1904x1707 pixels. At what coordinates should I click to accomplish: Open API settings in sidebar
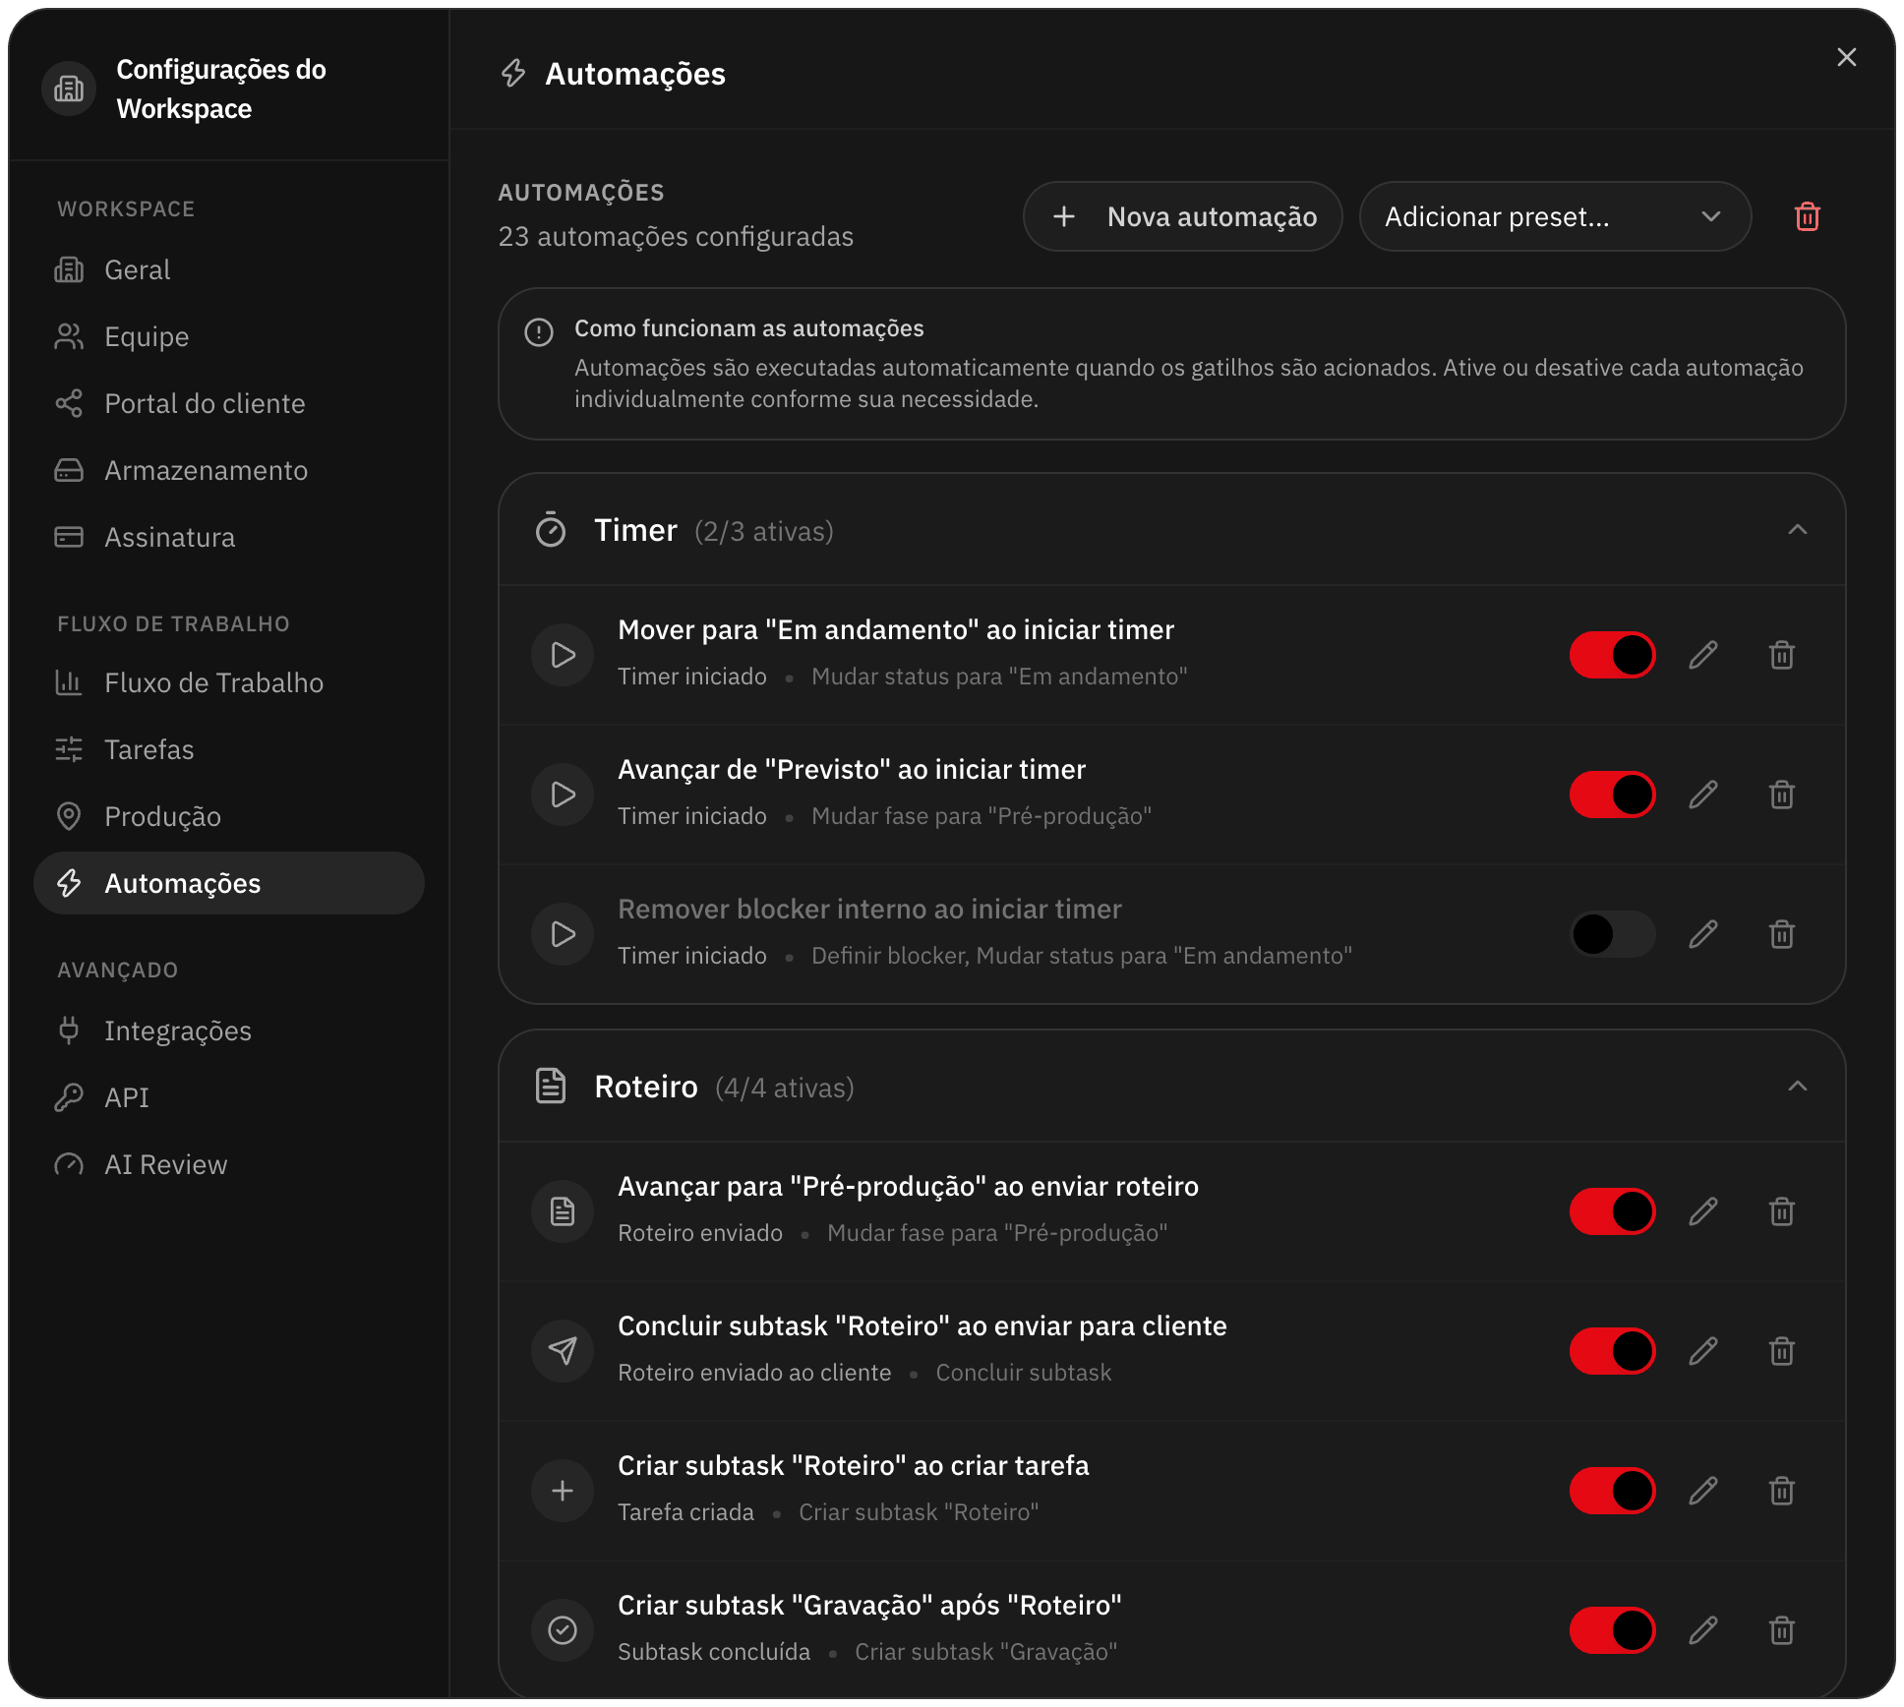coord(229,1097)
